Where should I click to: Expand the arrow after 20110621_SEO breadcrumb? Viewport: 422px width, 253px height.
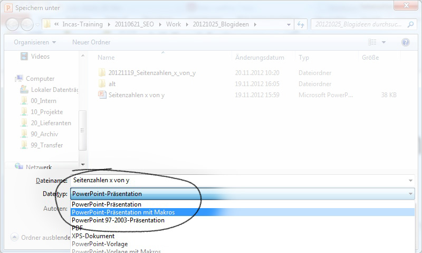160,24
